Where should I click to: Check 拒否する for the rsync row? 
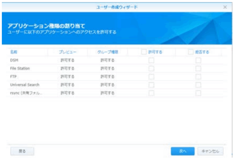coord(198,93)
